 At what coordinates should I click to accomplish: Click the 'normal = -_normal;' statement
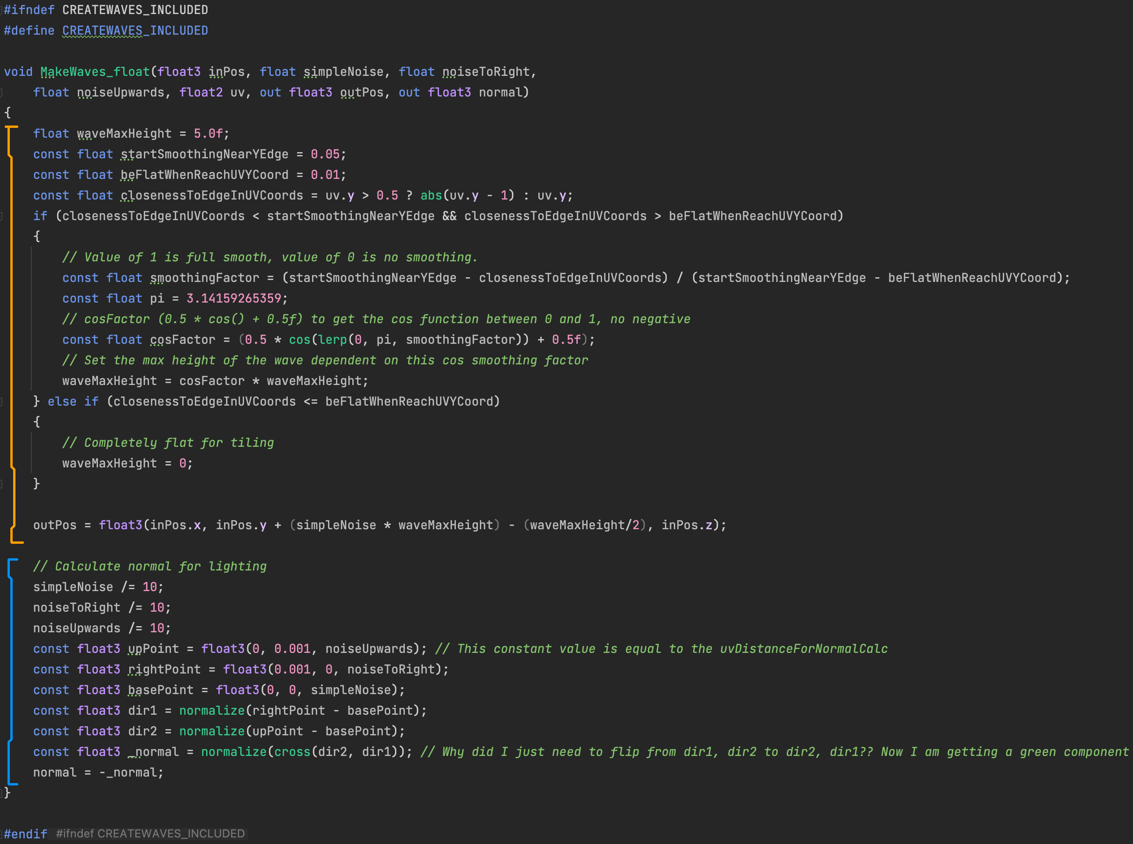coord(98,772)
